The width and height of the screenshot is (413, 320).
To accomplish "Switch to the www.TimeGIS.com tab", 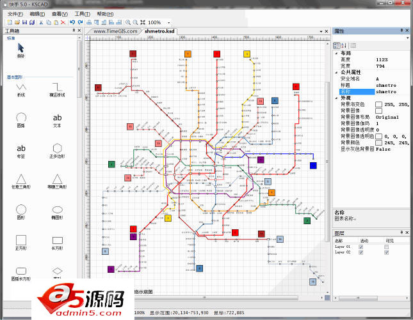I will pyautogui.click(x=115, y=31).
